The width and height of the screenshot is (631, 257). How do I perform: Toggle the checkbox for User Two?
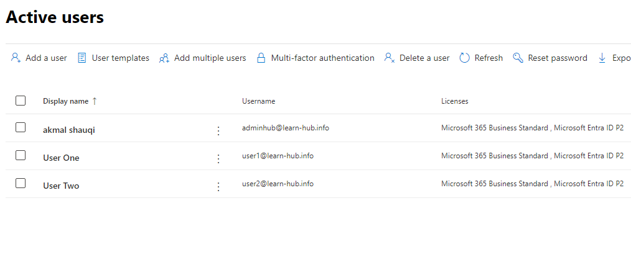point(21,183)
